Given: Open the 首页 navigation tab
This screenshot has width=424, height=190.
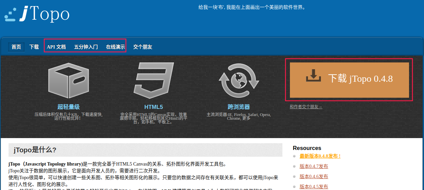Looking at the screenshot, I should click(16, 47).
